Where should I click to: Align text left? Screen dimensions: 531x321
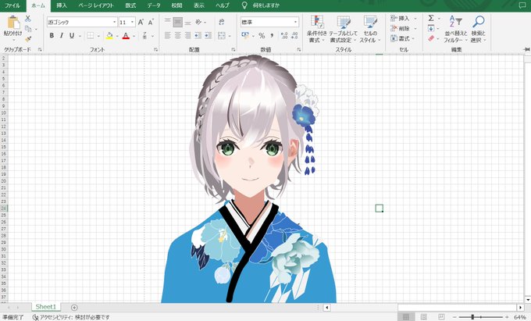[x=168, y=35]
